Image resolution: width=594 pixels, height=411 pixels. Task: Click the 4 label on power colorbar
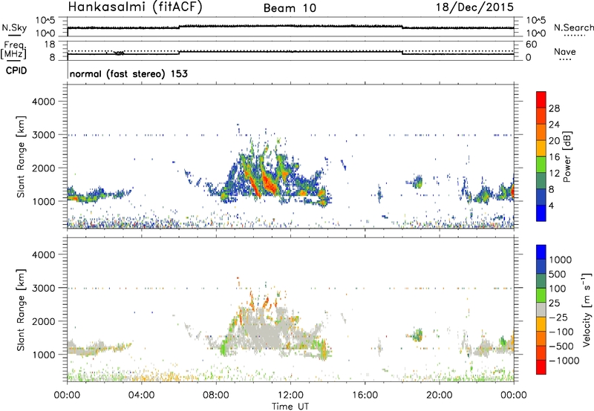(552, 205)
